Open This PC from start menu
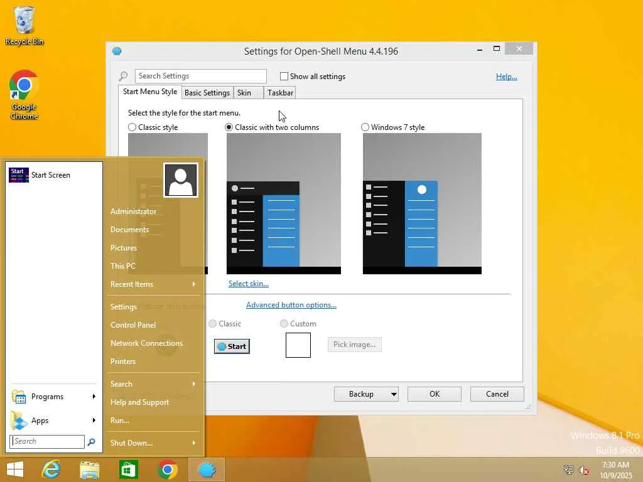 point(122,266)
